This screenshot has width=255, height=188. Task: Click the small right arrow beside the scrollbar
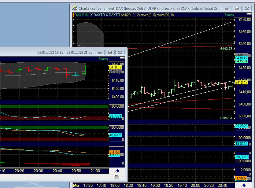click(x=122, y=176)
